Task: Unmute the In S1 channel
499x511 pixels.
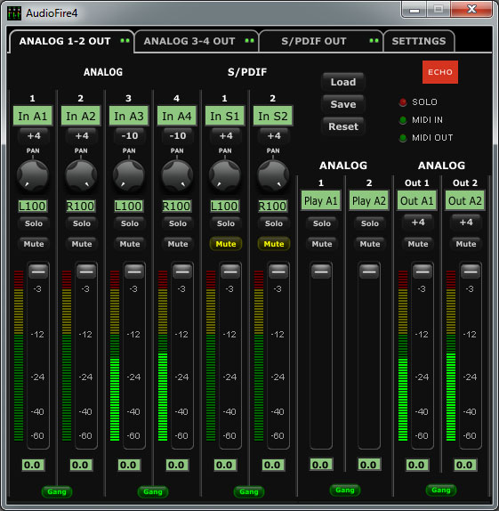Action: coord(226,244)
